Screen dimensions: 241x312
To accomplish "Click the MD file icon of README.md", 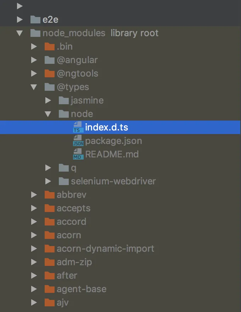I will click(x=78, y=154).
